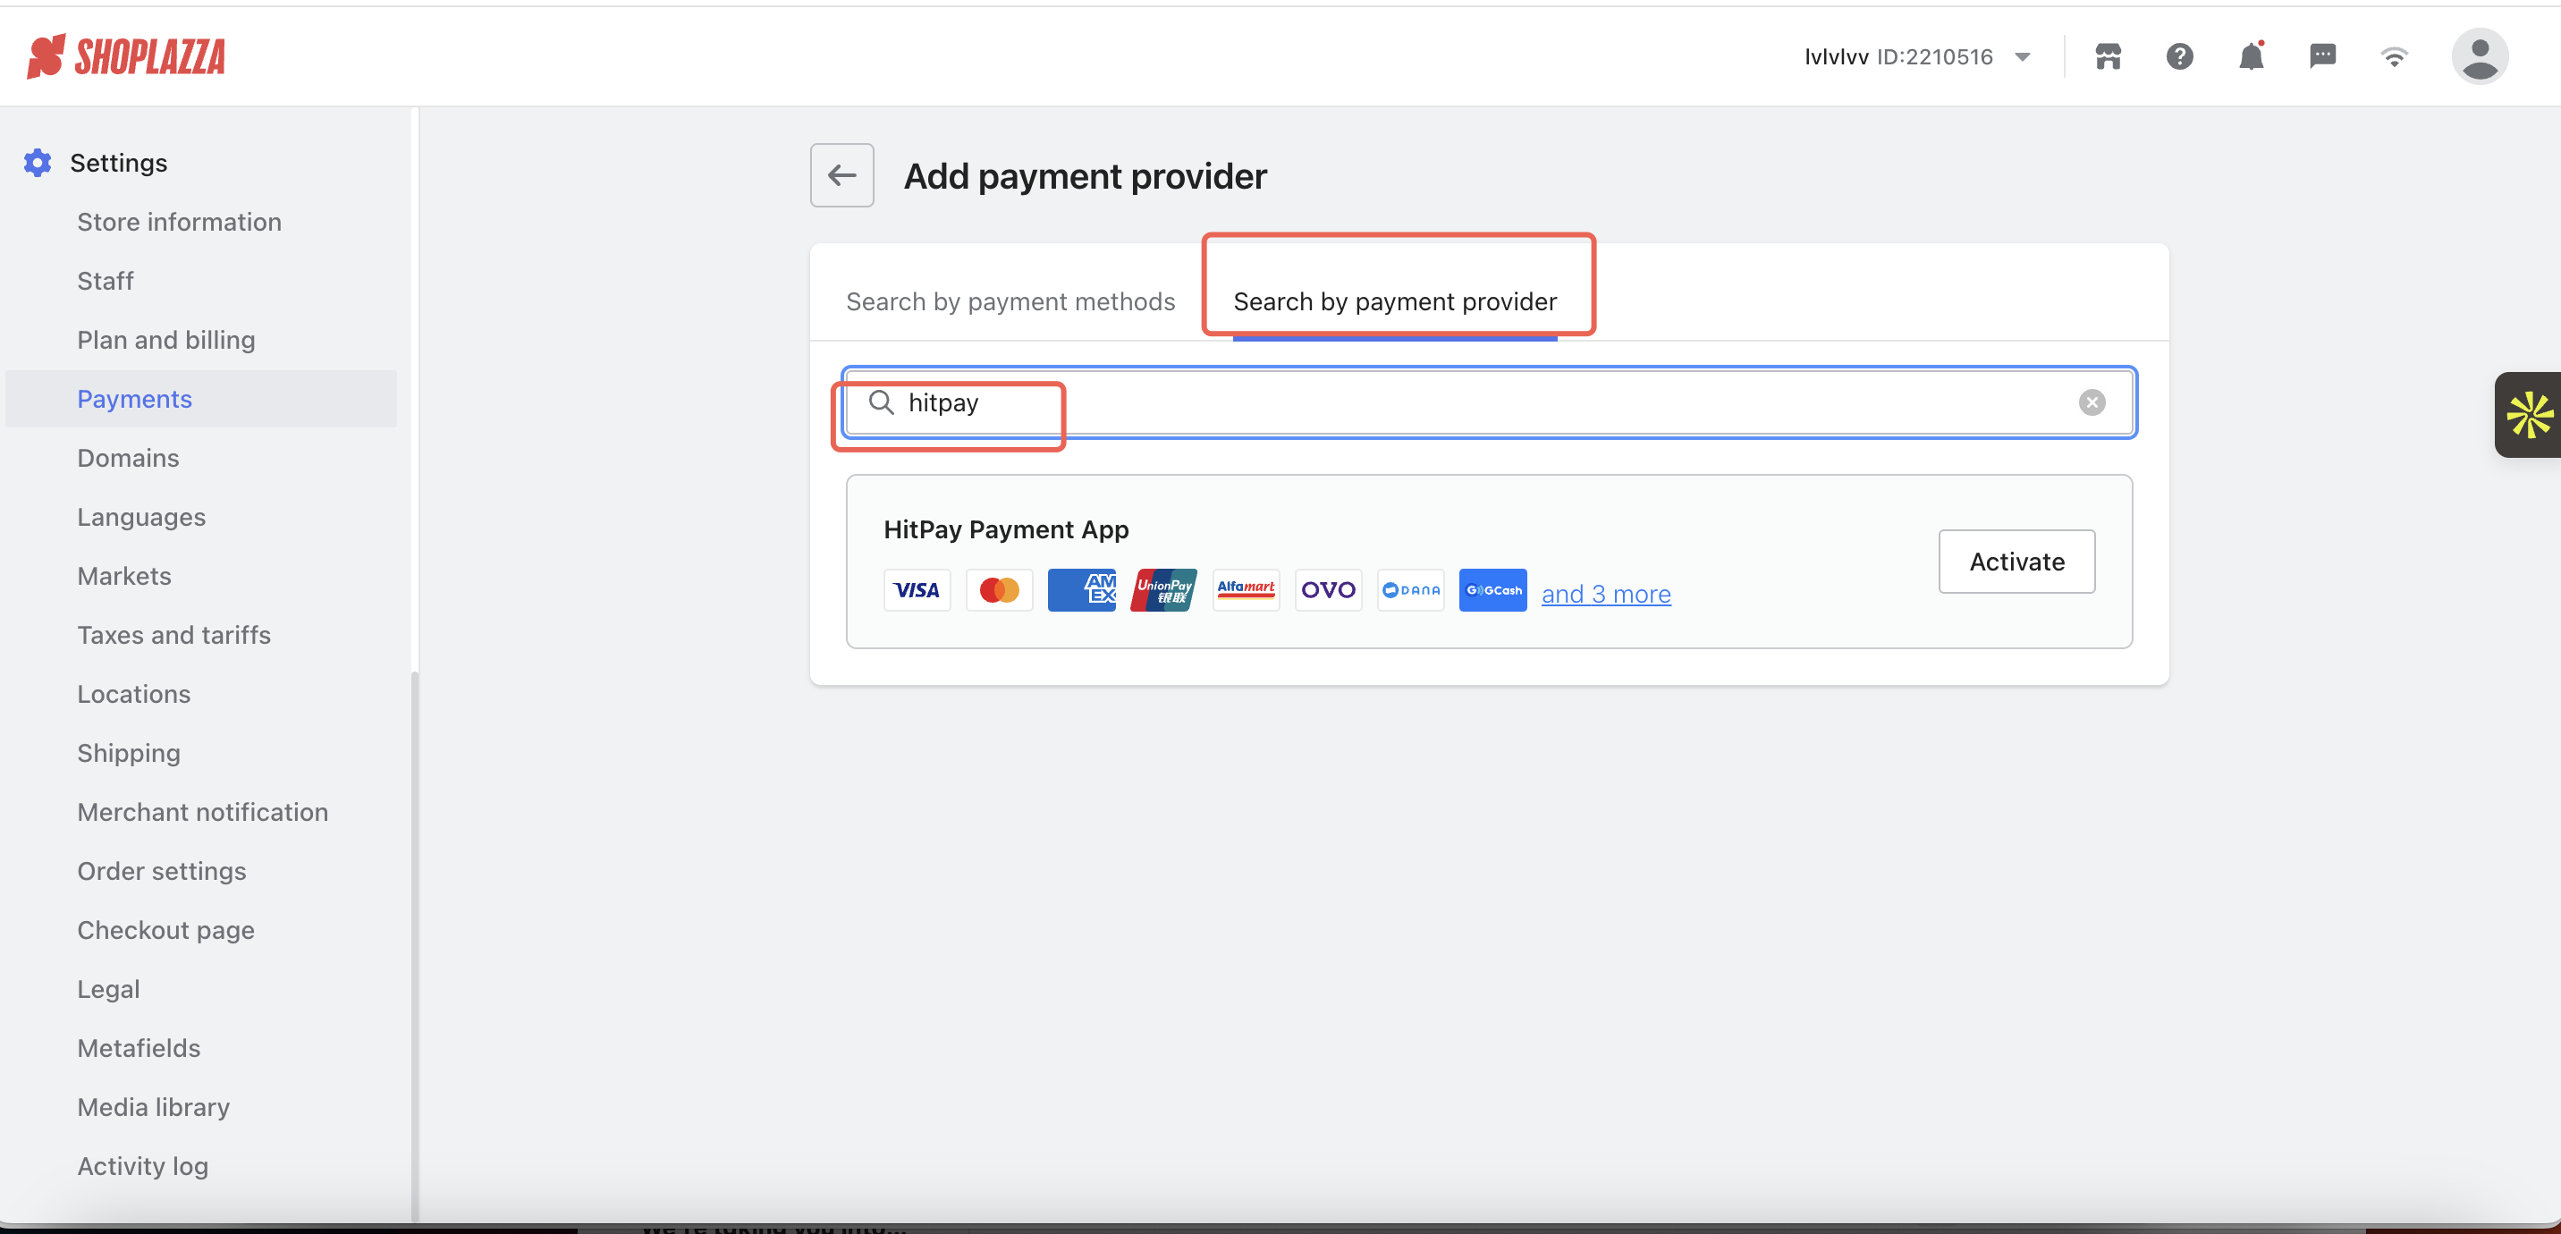The image size is (2561, 1234).
Task: Click the wifi status icon
Action: (2394, 56)
